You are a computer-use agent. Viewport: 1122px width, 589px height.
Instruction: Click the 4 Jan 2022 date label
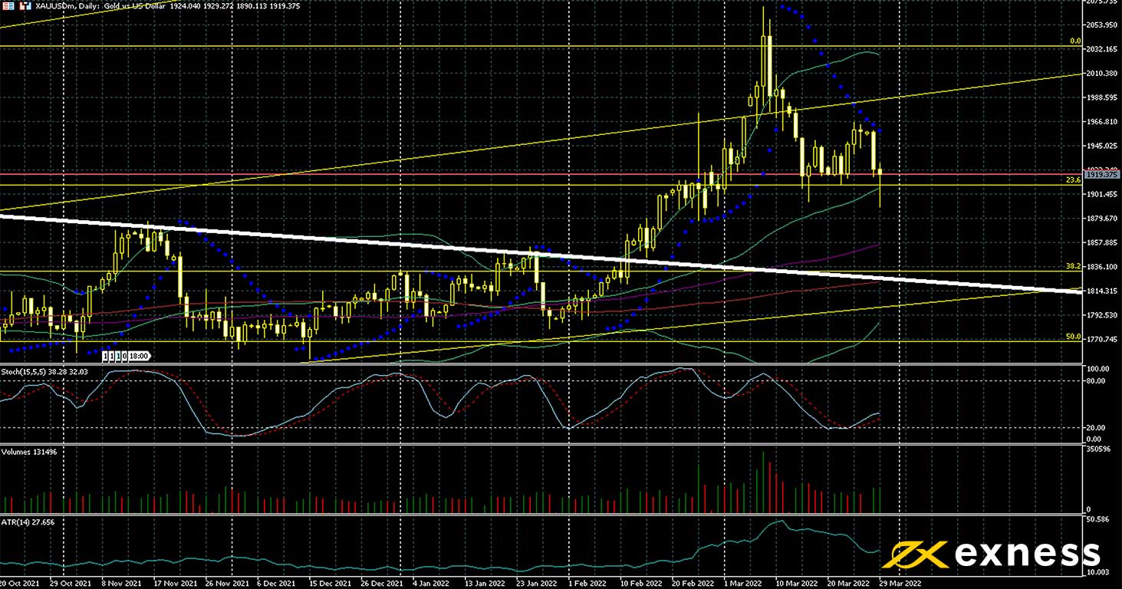pyautogui.click(x=431, y=583)
